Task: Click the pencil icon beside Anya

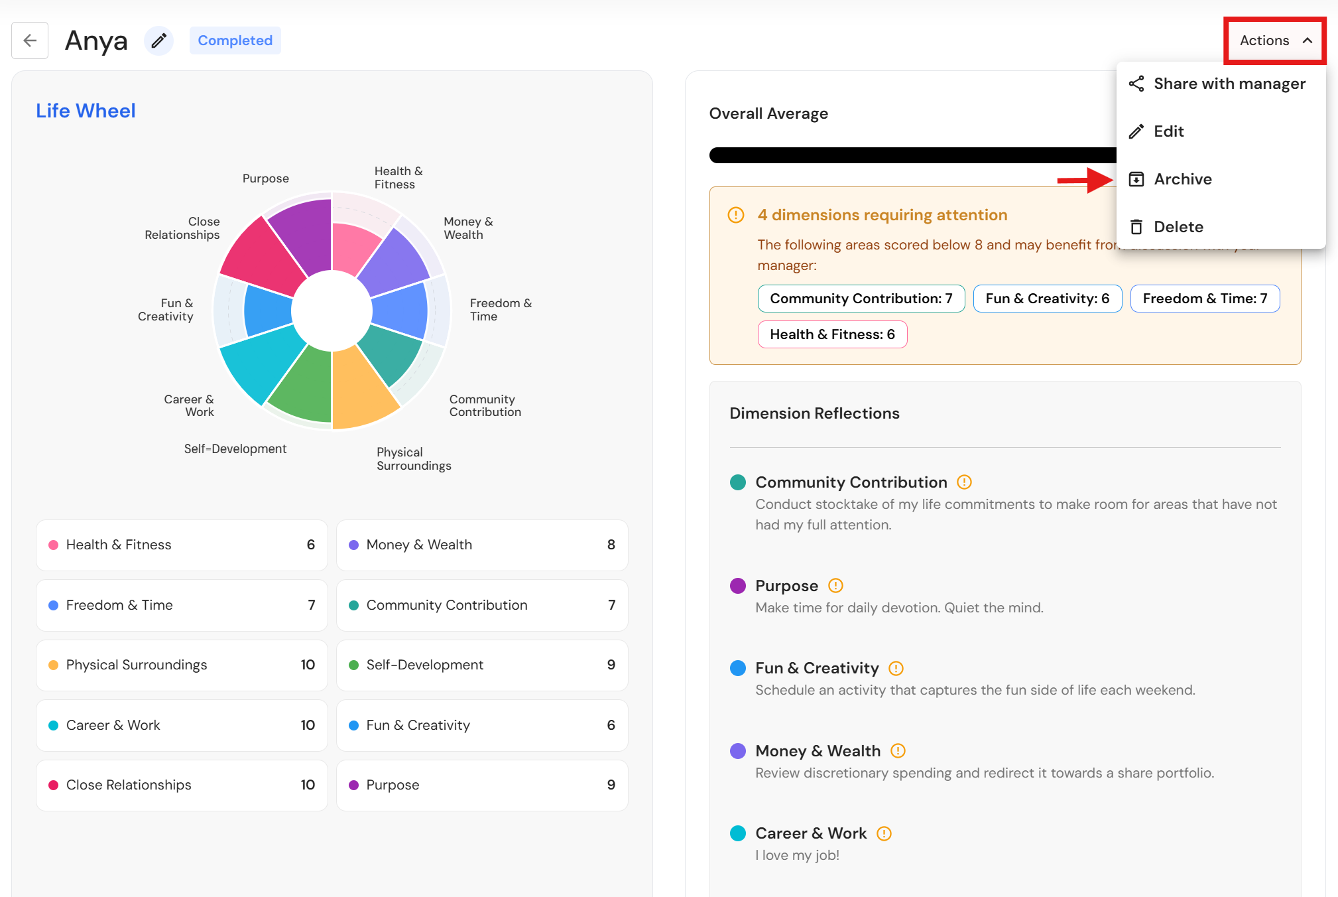Action: tap(159, 41)
